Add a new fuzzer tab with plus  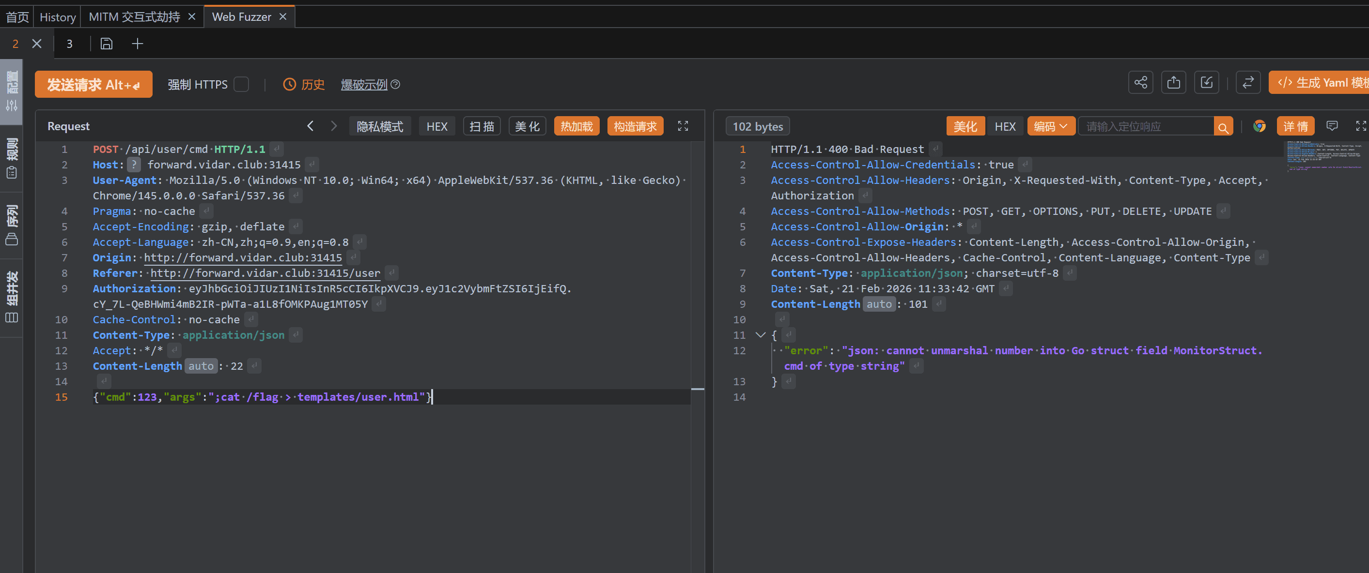(x=137, y=44)
